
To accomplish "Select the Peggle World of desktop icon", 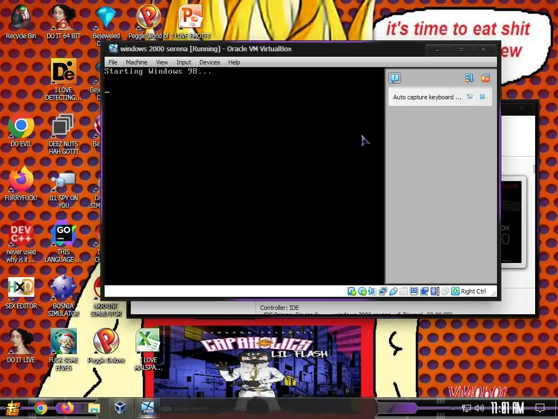I will tap(148, 22).
